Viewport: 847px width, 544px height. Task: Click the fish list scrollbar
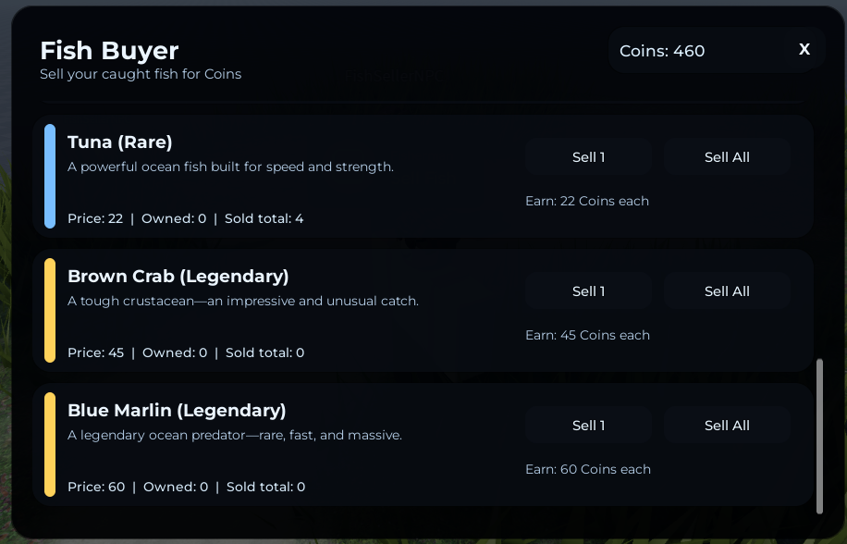(x=819, y=435)
